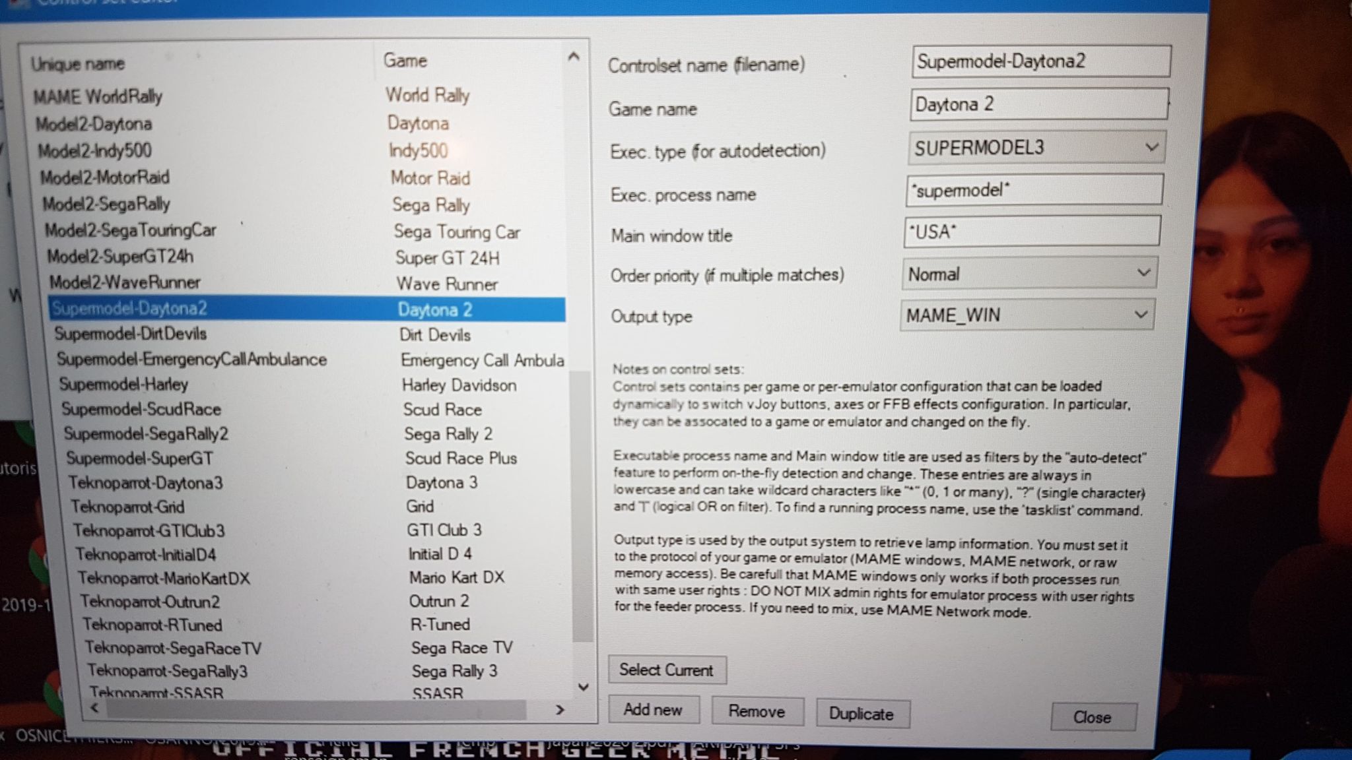
Task: Focus the Game name field Daytona 2
Action: tap(1039, 104)
